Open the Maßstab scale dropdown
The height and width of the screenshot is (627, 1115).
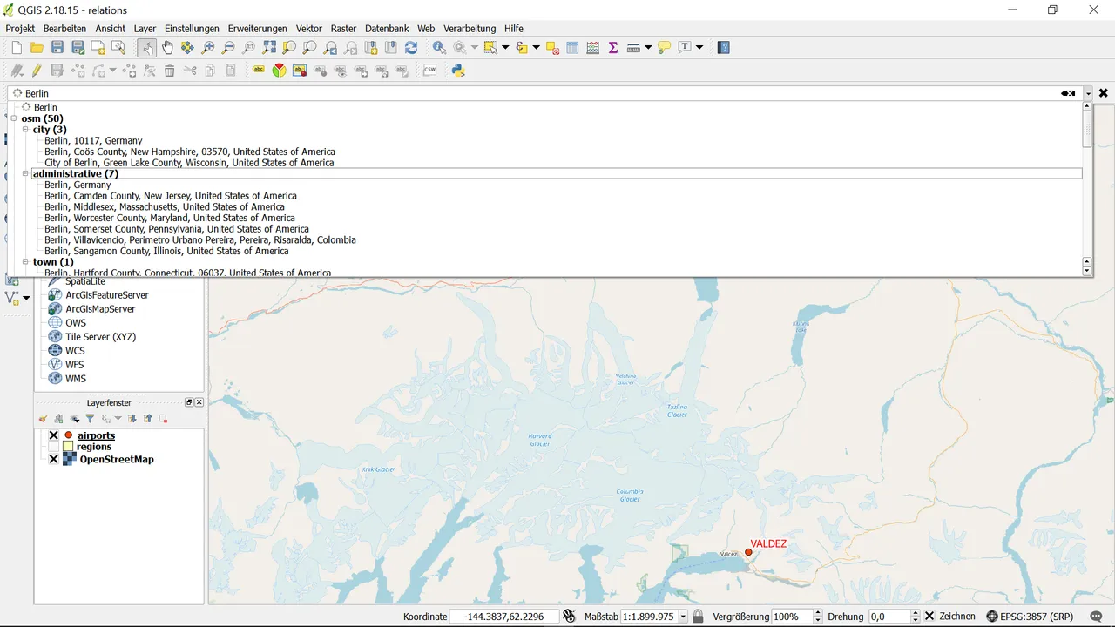(683, 617)
